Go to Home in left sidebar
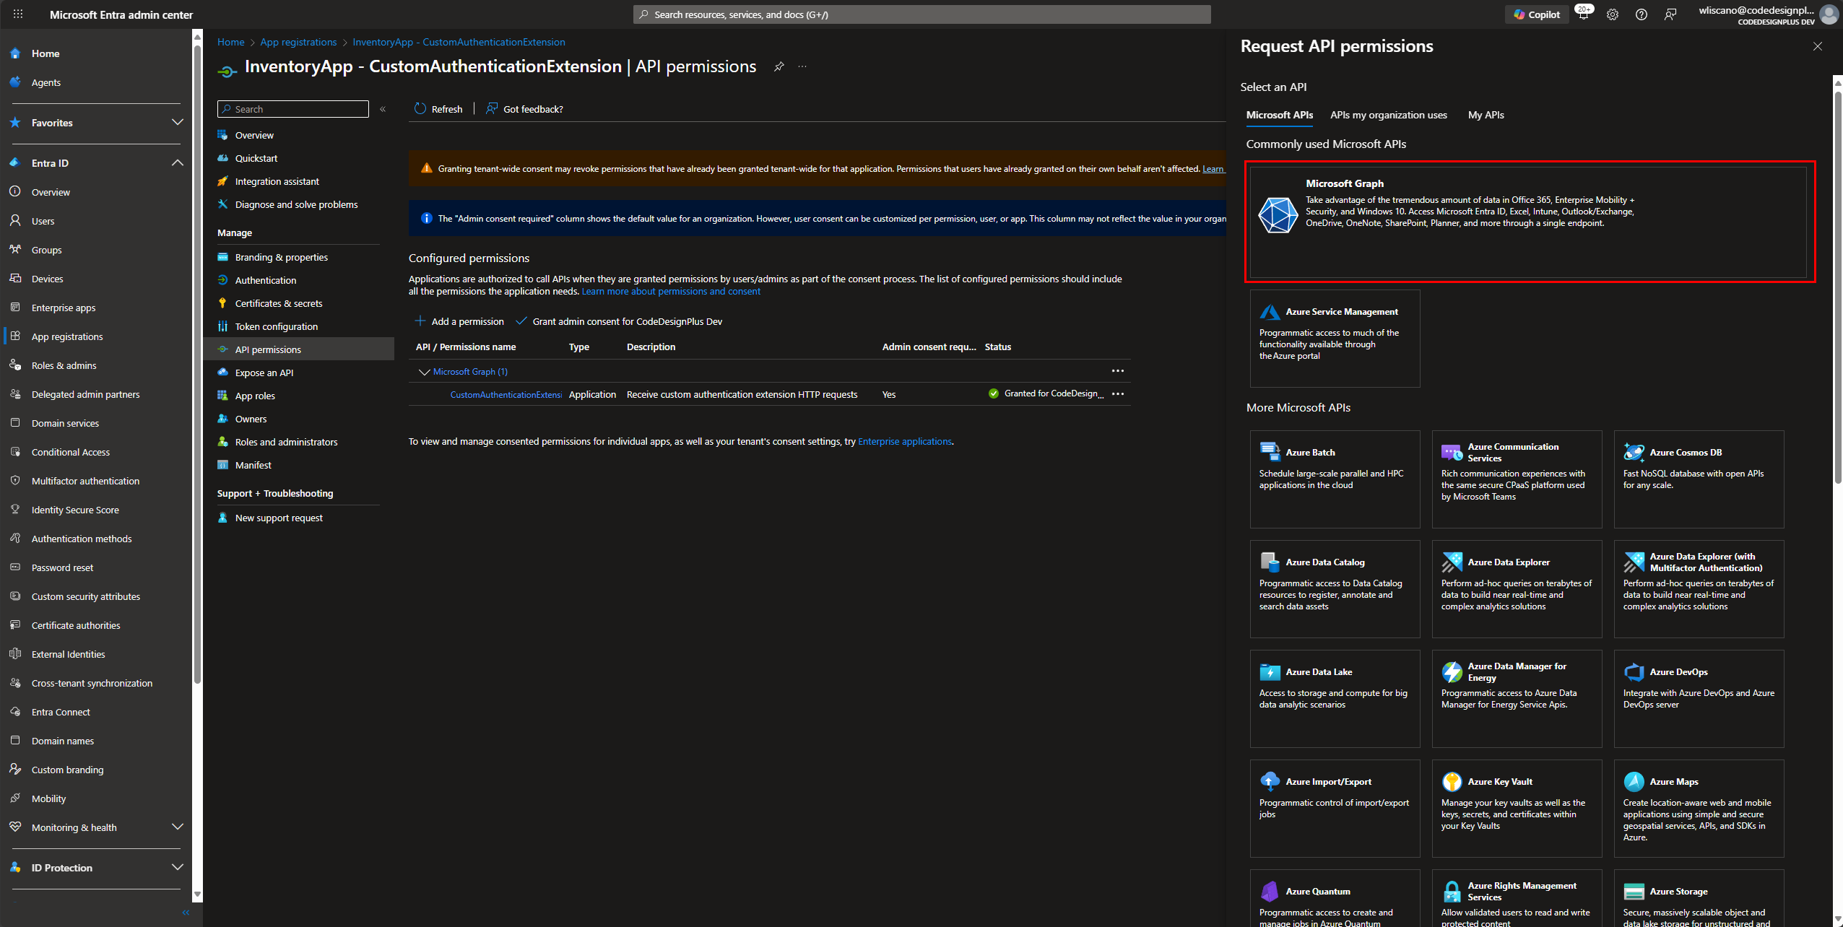The width and height of the screenshot is (1843, 927). 45,53
